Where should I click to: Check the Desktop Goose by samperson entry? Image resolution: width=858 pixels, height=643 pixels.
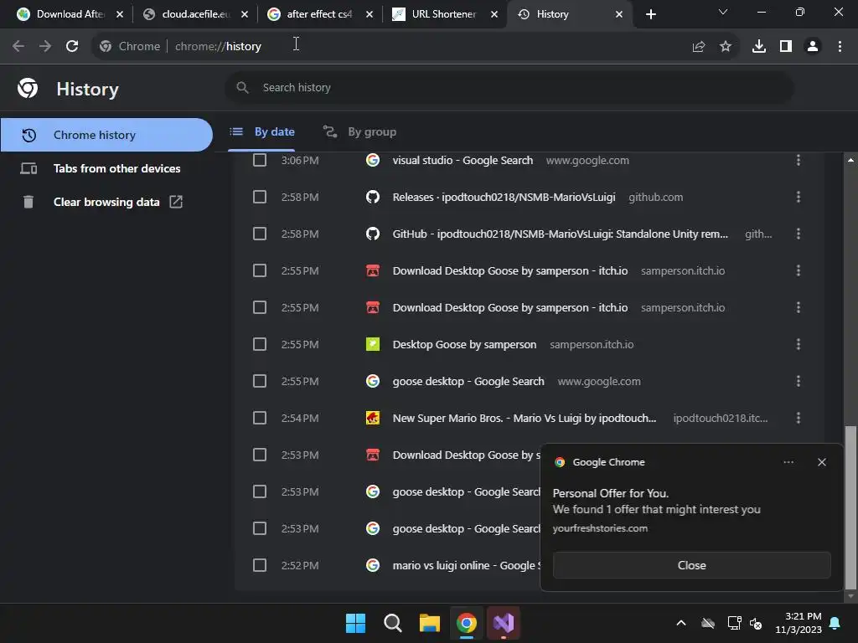point(260,344)
